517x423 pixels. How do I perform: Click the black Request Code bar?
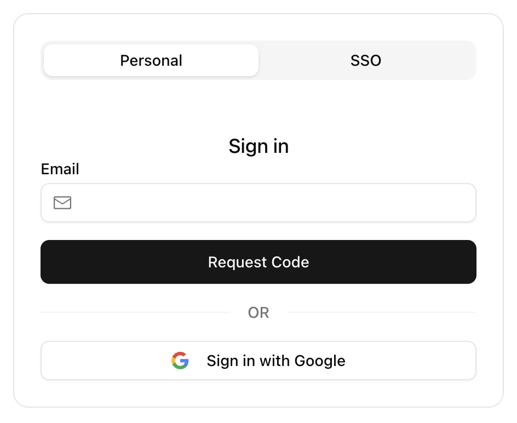click(x=258, y=262)
